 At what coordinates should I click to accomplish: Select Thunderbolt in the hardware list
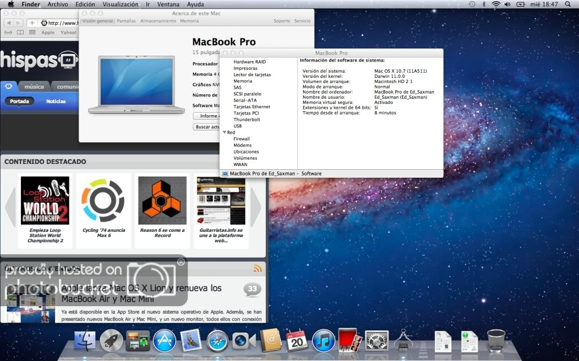coord(247,120)
